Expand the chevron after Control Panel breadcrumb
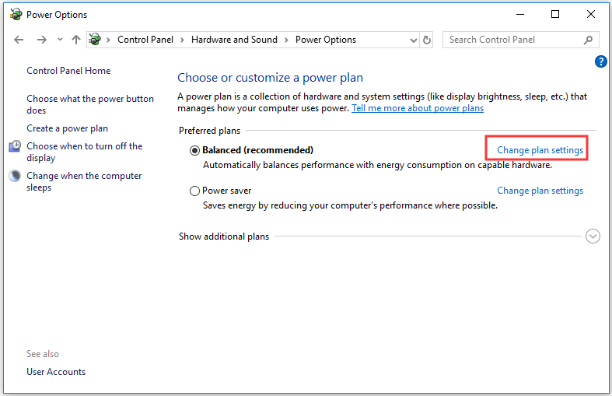612x396 pixels. tap(182, 40)
